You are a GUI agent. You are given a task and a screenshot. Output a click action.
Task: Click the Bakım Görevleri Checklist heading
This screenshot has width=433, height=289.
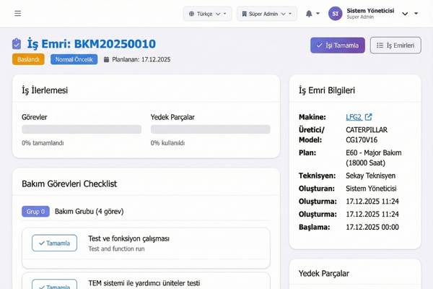point(69,184)
